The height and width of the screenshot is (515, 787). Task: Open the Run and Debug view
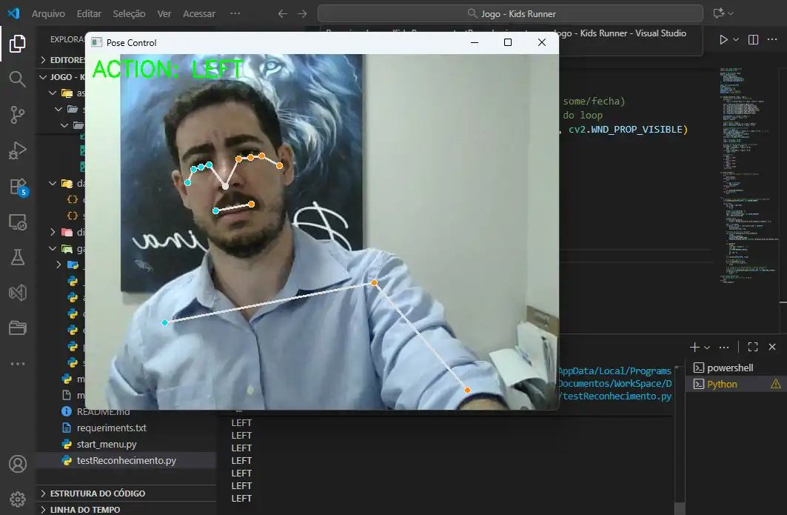coord(18,150)
